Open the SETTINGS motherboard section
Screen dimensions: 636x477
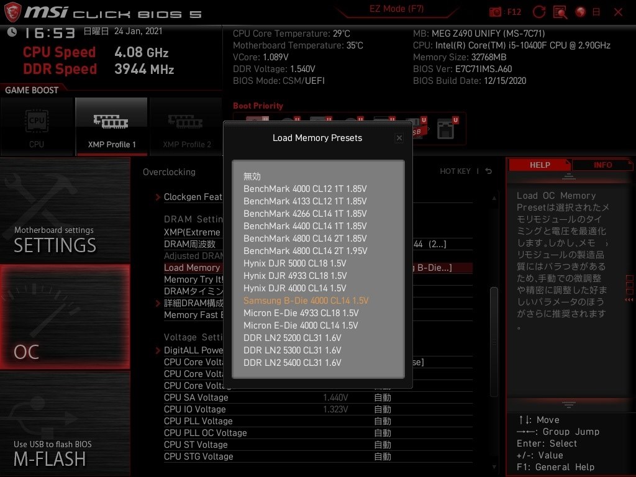click(x=65, y=211)
